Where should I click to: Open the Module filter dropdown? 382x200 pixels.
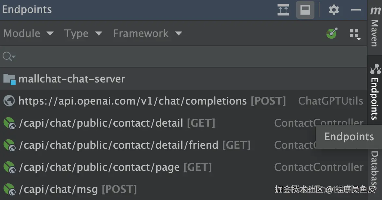tap(28, 33)
